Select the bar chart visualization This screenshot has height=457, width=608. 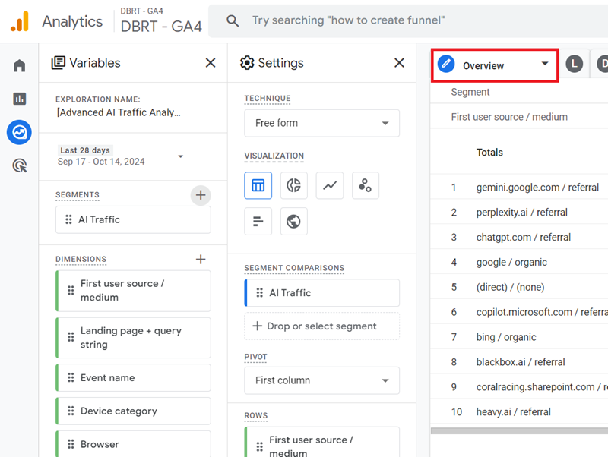click(258, 221)
